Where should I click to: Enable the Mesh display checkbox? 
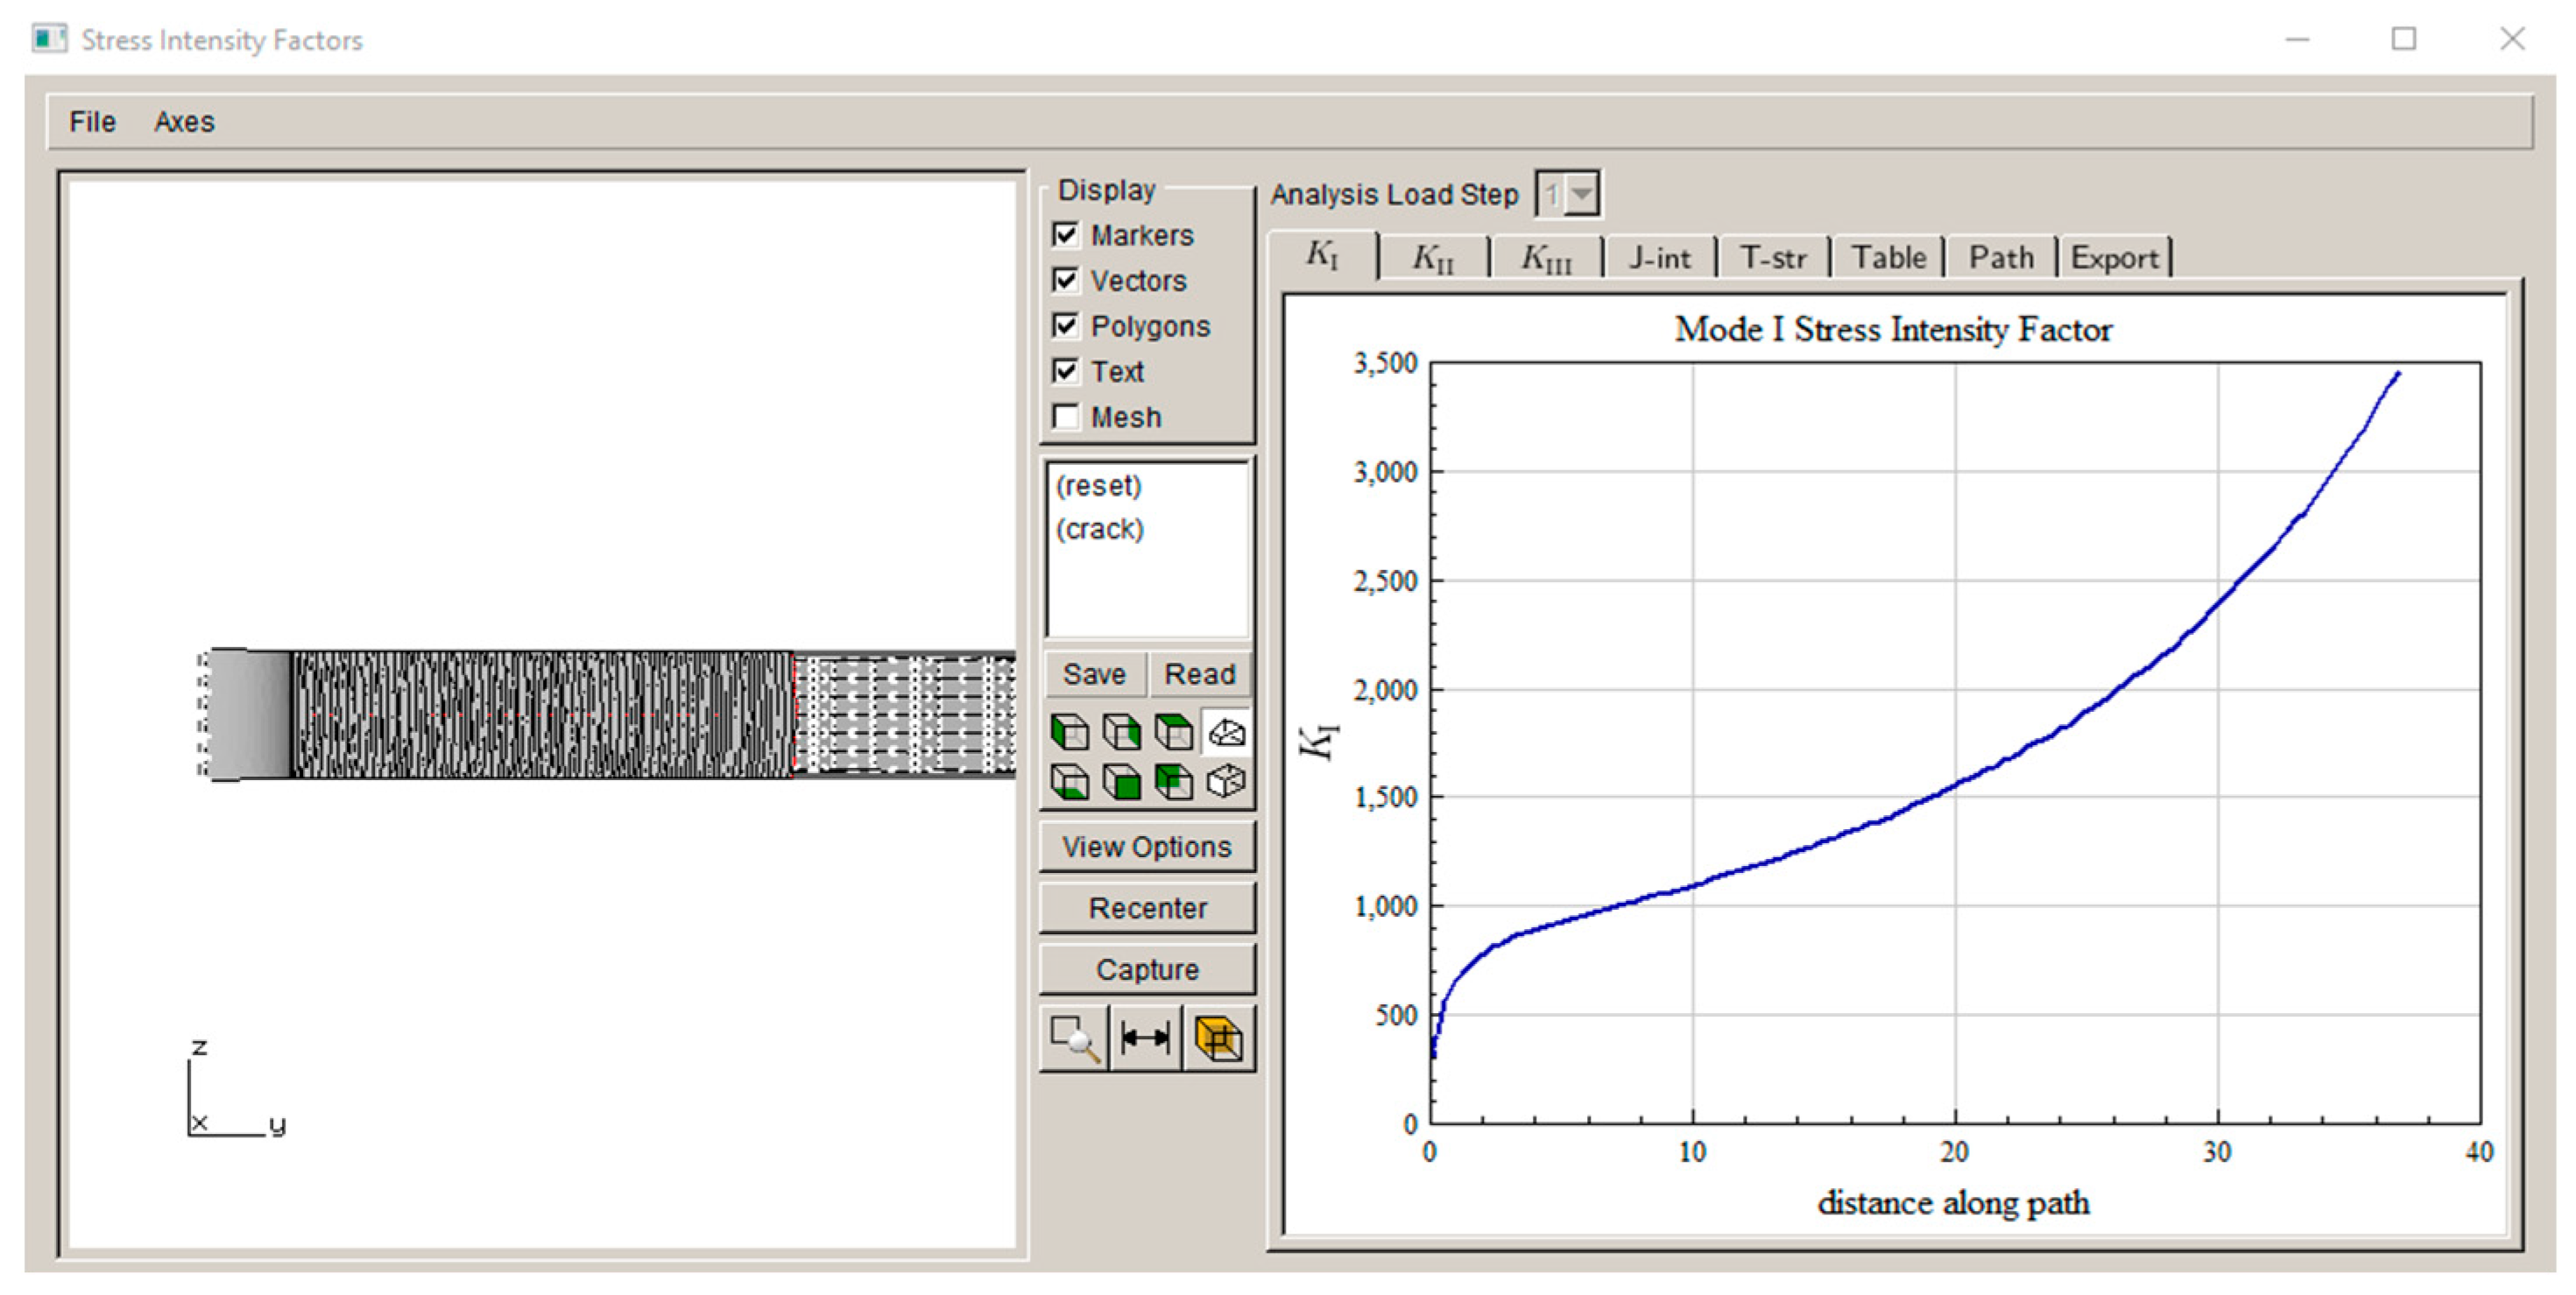[x=1066, y=416]
